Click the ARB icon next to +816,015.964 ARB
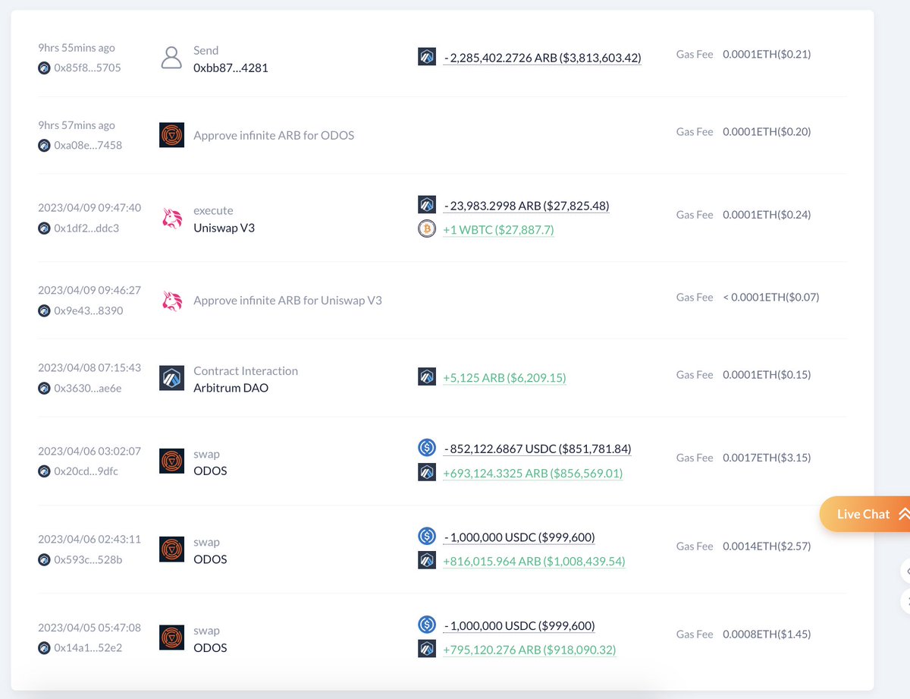 427,560
